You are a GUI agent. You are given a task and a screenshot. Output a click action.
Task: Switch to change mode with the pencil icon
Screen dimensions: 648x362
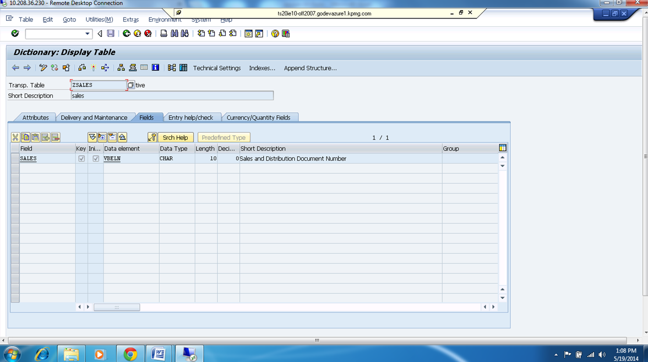[42, 68]
